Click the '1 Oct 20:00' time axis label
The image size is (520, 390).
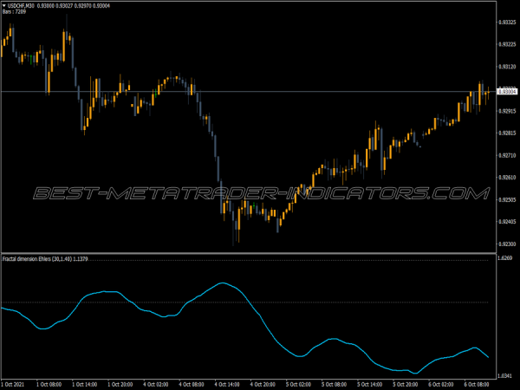(x=120, y=384)
